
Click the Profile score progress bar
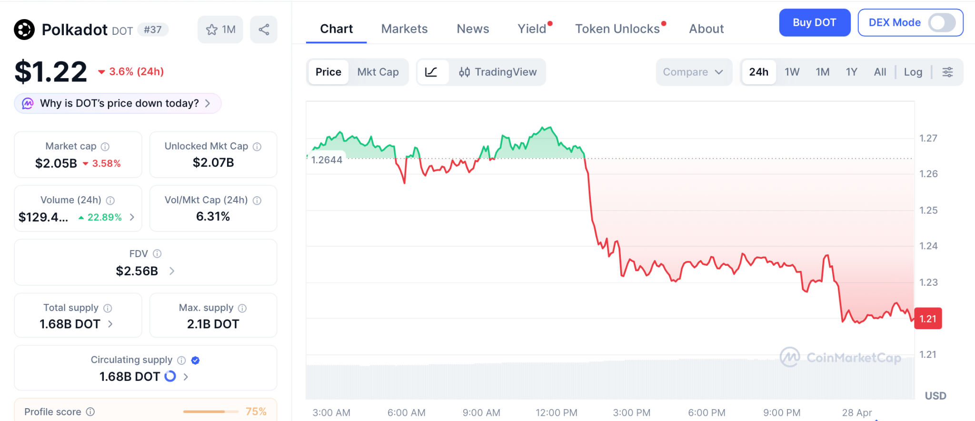(x=210, y=411)
